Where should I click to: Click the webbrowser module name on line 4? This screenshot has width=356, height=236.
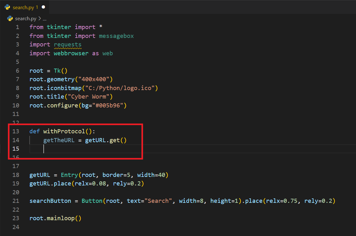[71, 53]
